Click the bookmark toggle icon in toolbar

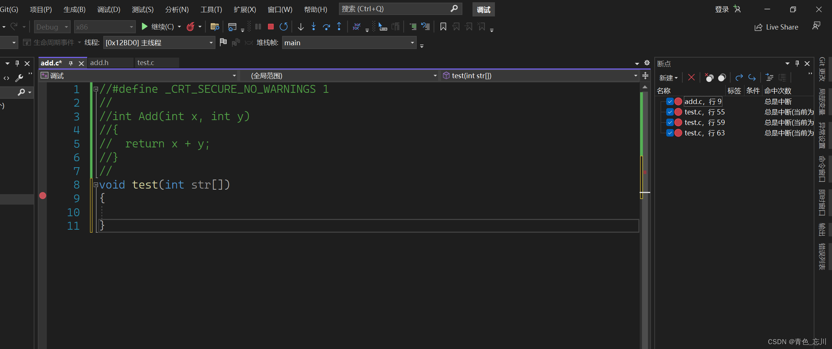(443, 27)
